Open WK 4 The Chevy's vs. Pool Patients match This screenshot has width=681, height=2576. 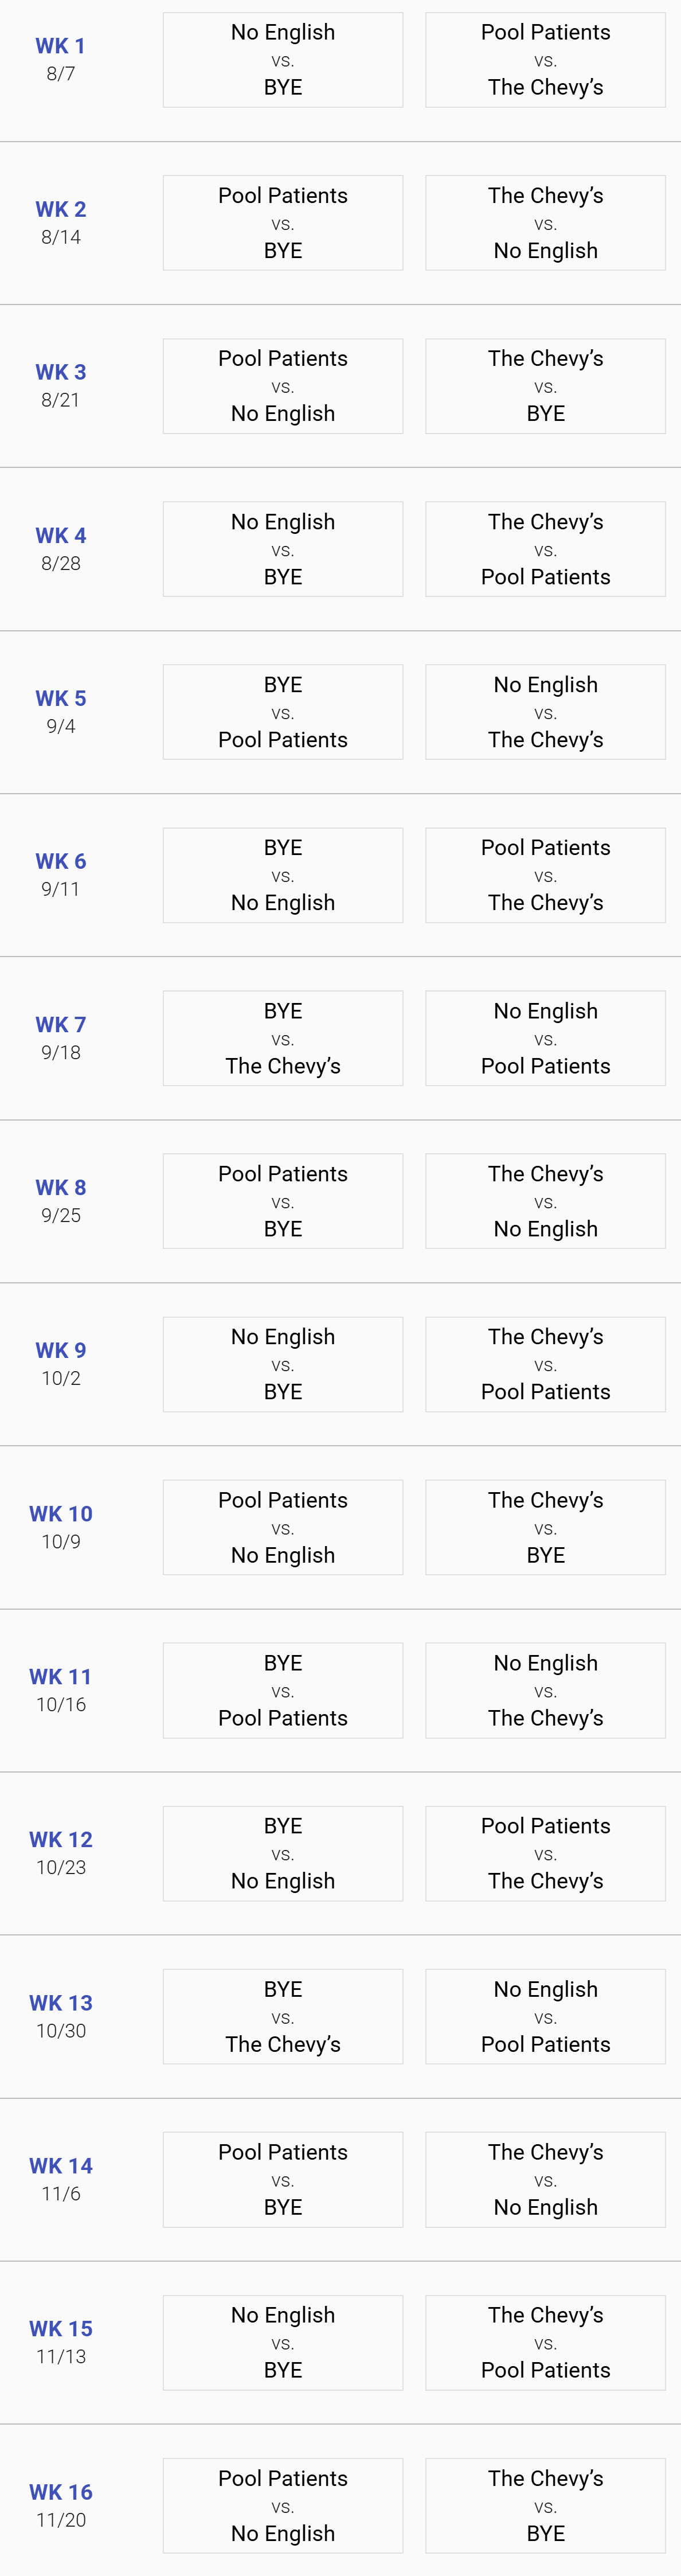click(545, 549)
